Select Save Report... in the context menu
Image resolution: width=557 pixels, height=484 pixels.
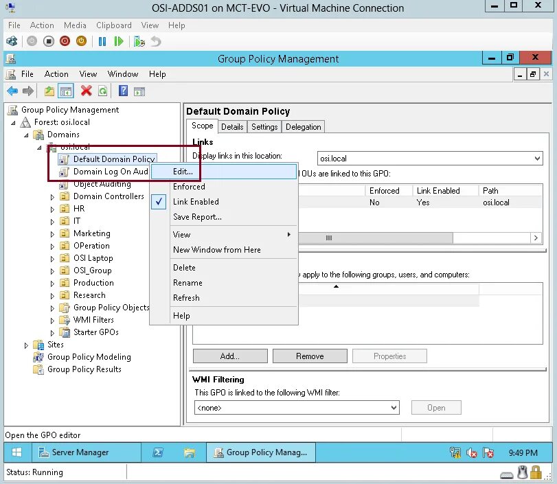tap(224, 217)
